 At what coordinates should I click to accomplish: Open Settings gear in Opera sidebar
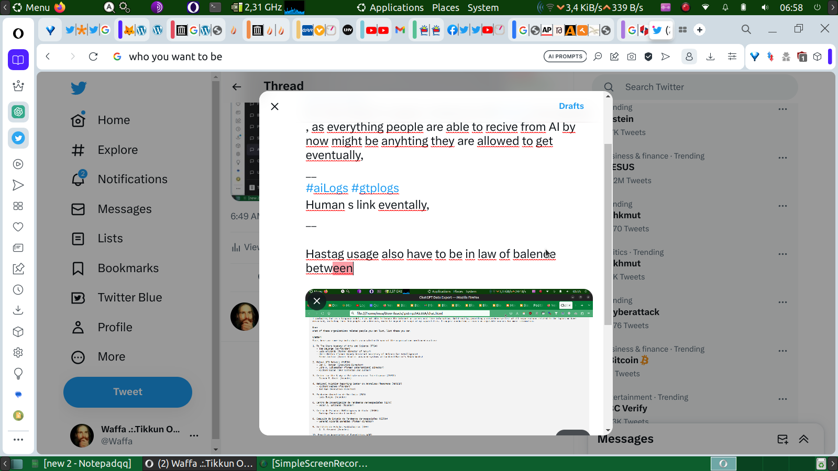pos(18,353)
